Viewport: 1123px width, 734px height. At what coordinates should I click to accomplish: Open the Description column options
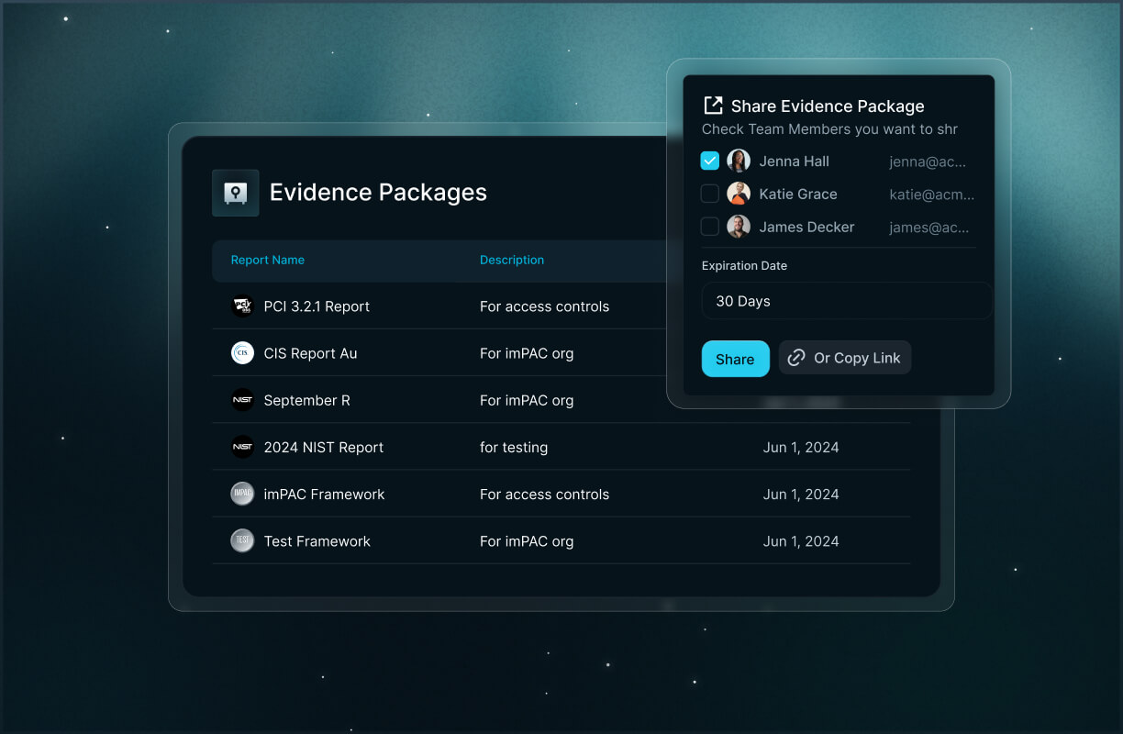[511, 260]
